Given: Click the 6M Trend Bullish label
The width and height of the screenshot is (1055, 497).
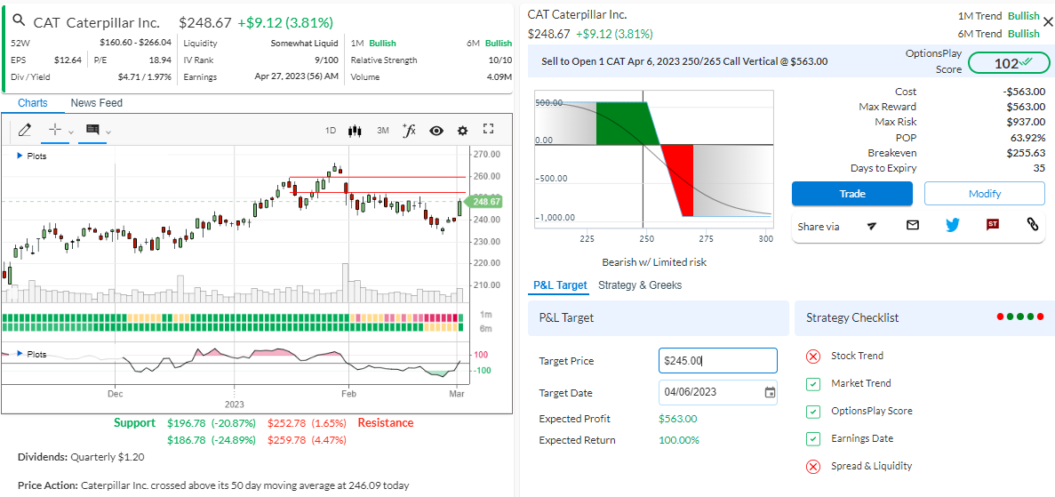Looking at the screenshot, I should [1000, 34].
